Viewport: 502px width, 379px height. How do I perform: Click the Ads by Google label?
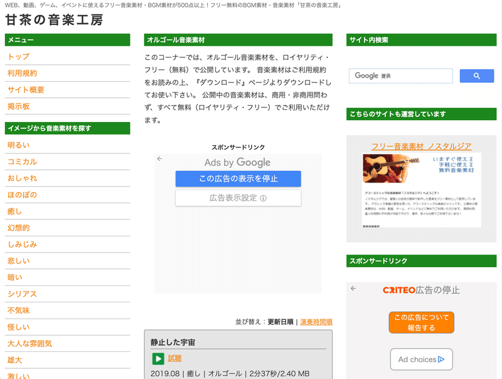238,163
